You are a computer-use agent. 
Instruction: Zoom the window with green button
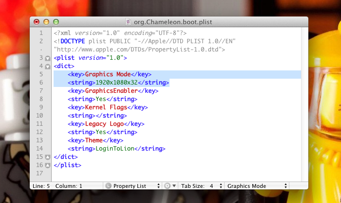[56, 22]
